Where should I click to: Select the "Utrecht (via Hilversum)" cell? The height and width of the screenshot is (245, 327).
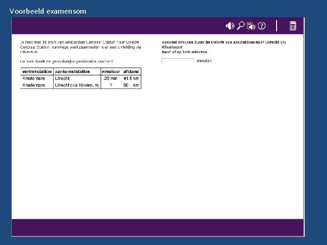tap(77, 85)
